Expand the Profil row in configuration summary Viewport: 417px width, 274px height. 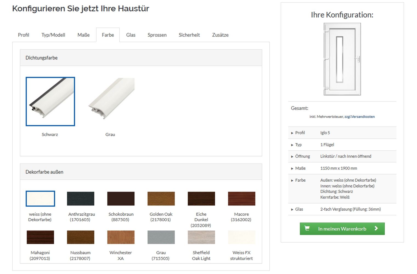[x=300, y=133]
